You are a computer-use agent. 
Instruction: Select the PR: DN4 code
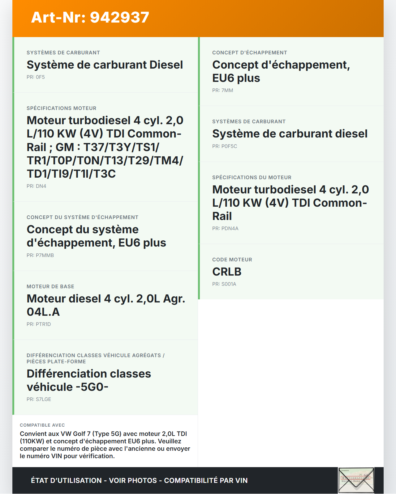(36, 186)
